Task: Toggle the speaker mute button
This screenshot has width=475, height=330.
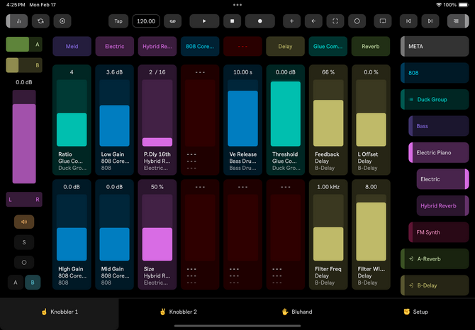Action: click(x=24, y=222)
